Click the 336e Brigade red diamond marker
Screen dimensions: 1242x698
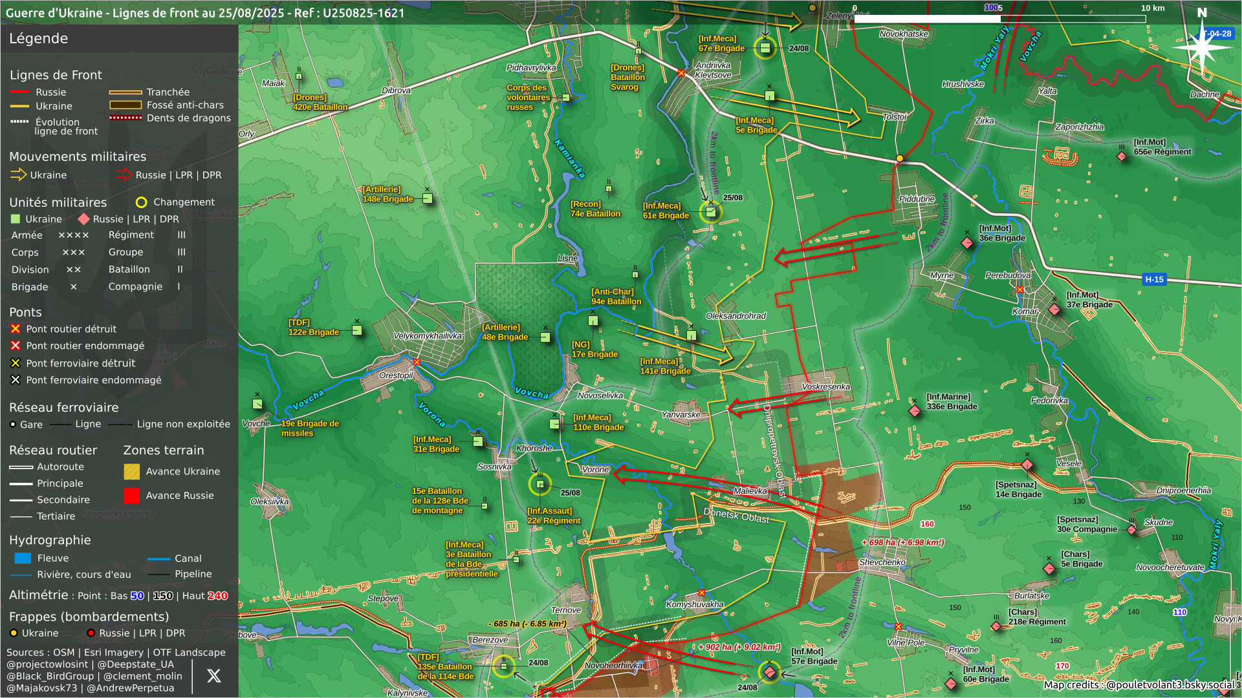click(x=915, y=411)
